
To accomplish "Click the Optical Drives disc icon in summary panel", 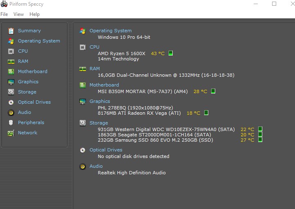I will (83, 150).
